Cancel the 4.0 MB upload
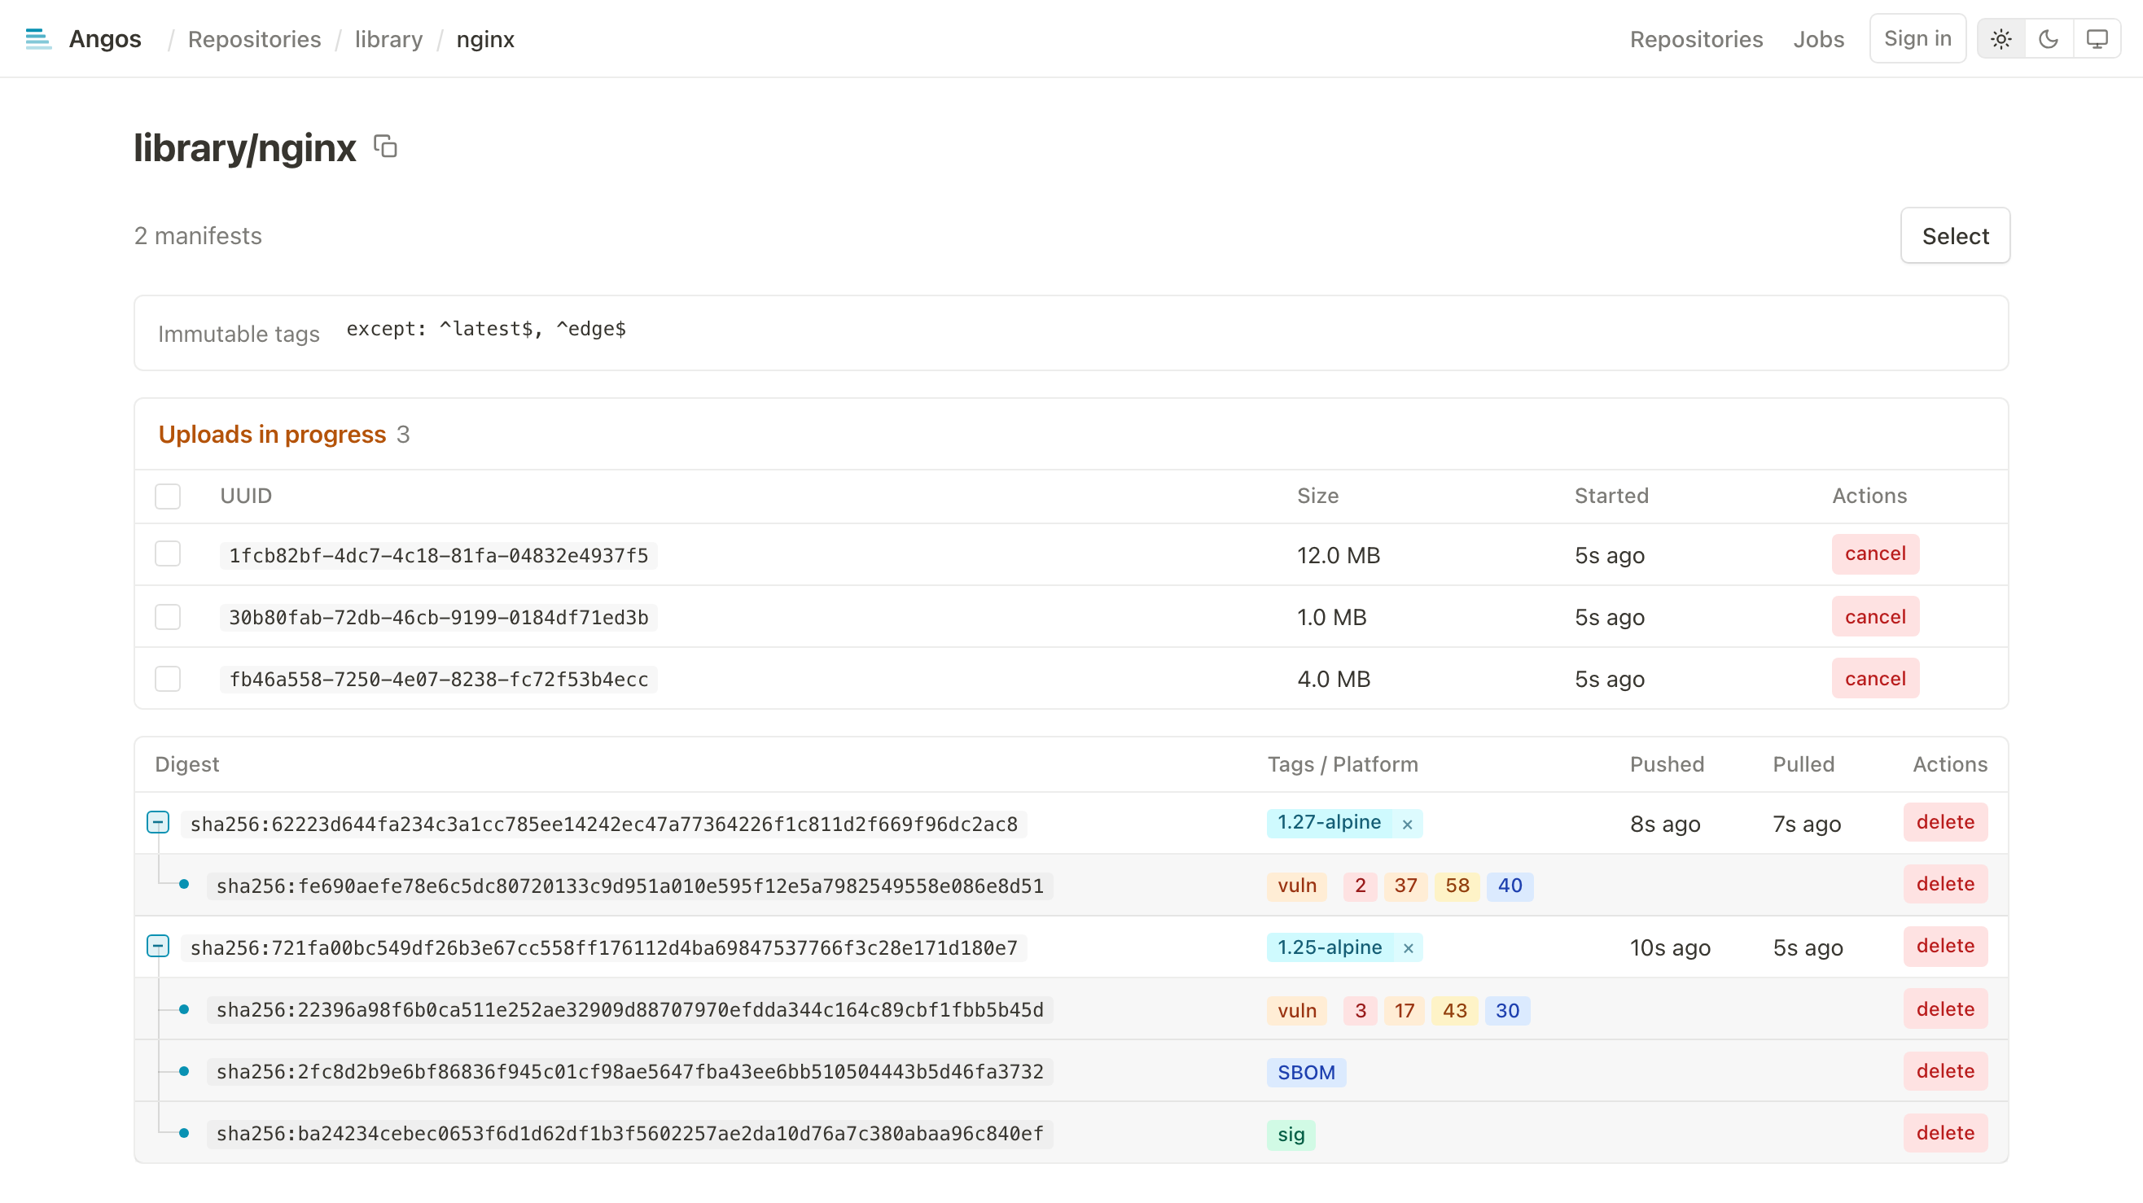 pyautogui.click(x=1875, y=678)
